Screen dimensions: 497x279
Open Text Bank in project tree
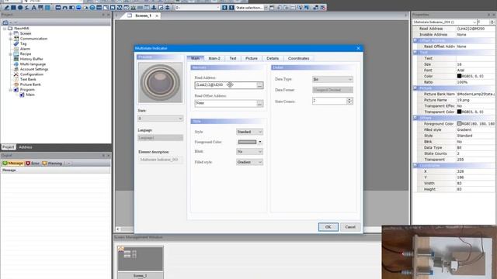28,79
